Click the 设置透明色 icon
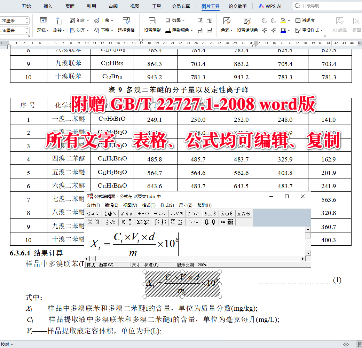The image size is (362, 348). [247, 21]
